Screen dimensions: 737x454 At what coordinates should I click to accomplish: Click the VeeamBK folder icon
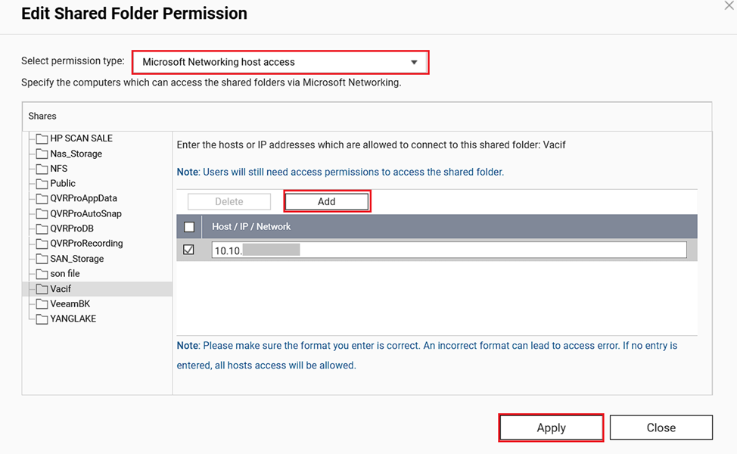42,304
